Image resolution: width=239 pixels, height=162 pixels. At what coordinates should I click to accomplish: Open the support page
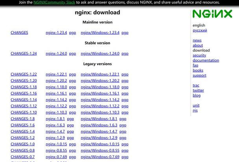[x=199, y=75]
